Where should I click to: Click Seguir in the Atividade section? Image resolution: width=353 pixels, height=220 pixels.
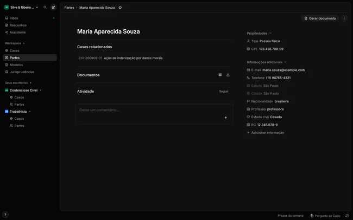(x=224, y=91)
